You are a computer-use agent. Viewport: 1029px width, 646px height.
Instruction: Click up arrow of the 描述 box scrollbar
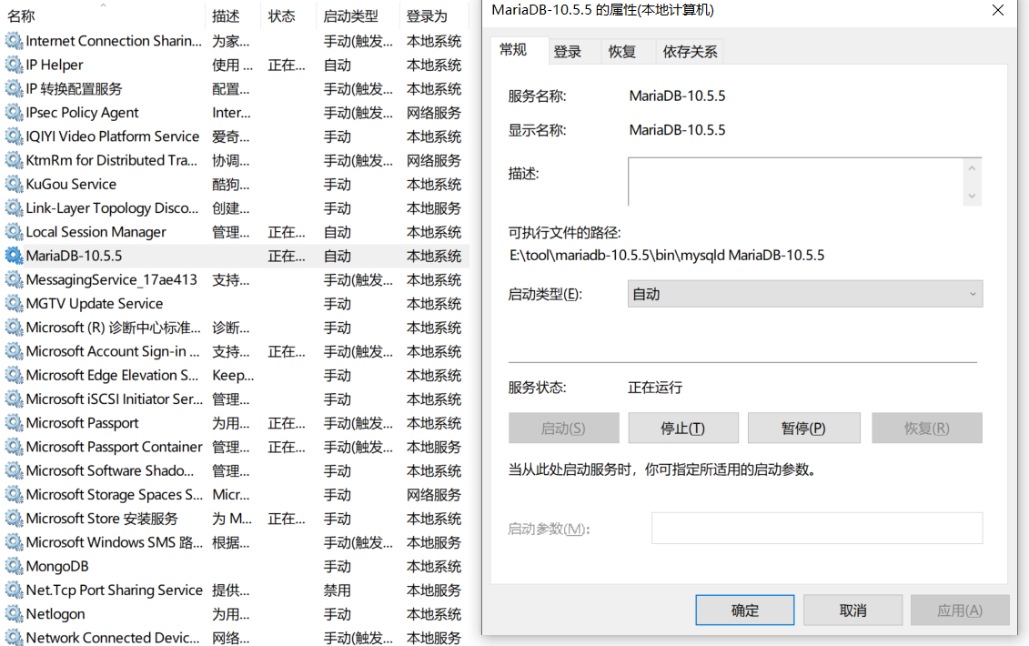pyautogui.click(x=972, y=168)
